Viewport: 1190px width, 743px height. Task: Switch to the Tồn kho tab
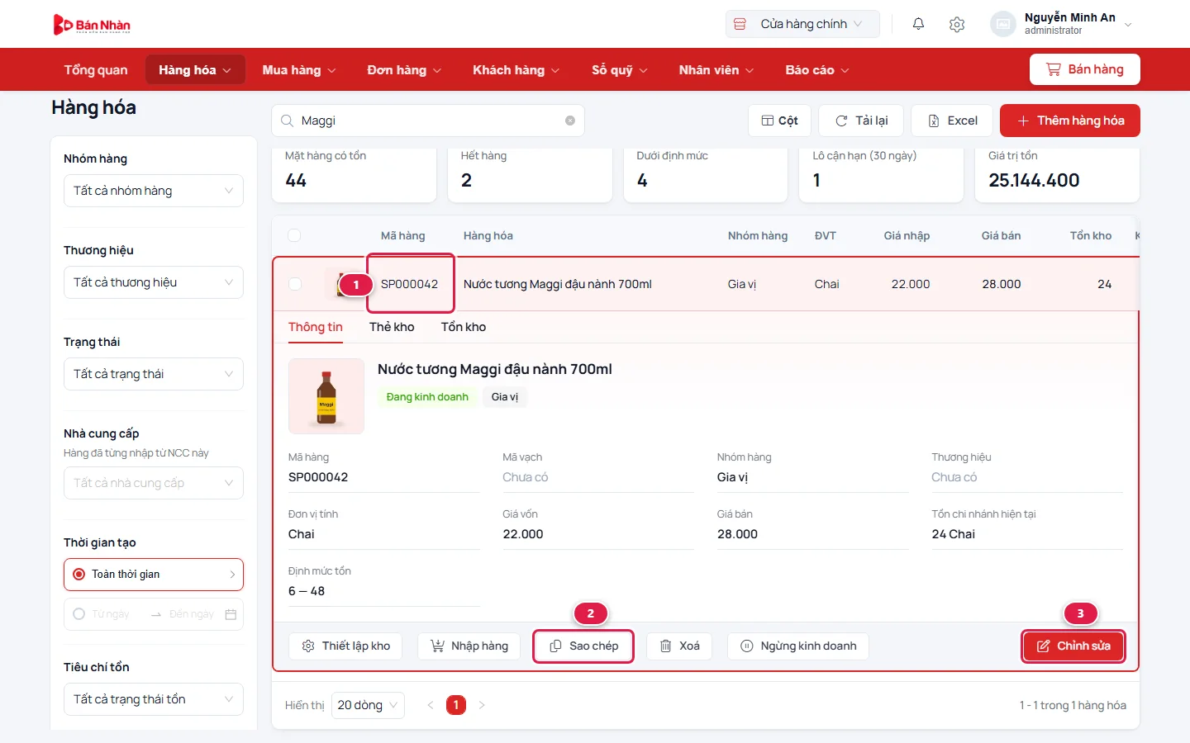pos(464,327)
